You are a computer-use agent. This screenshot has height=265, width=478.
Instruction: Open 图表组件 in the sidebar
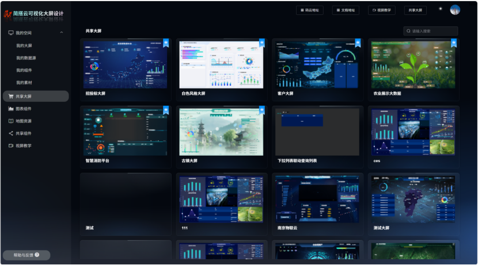[x=23, y=109]
